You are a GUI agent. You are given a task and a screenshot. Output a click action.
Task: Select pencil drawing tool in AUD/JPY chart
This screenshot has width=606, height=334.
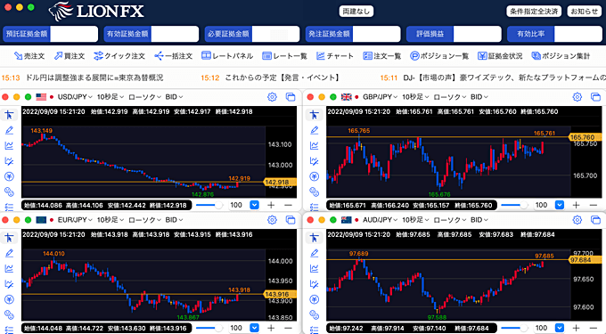click(315, 253)
